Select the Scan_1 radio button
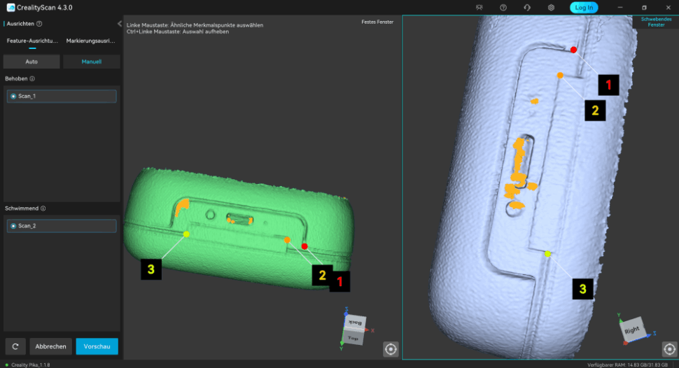 [x=13, y=96]
